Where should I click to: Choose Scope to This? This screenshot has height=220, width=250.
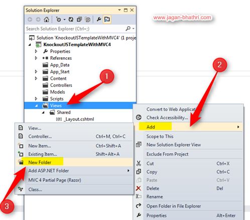188,137
